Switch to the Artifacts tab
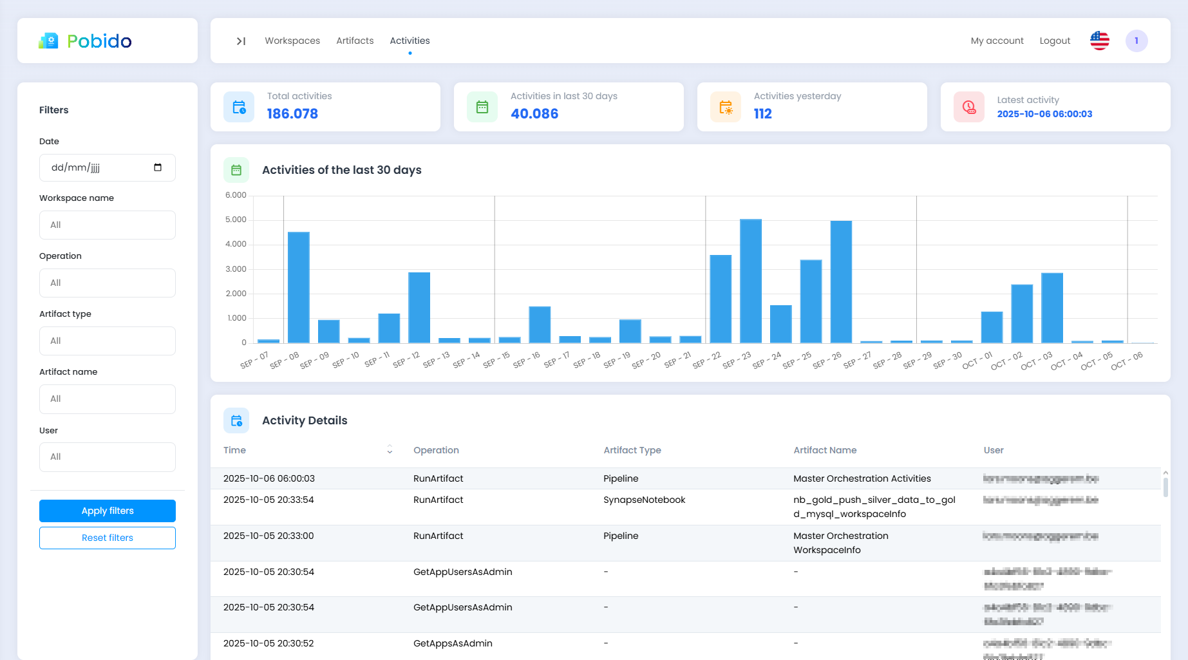The width and height of the screenshot is (1188, 660). point(355,41)
